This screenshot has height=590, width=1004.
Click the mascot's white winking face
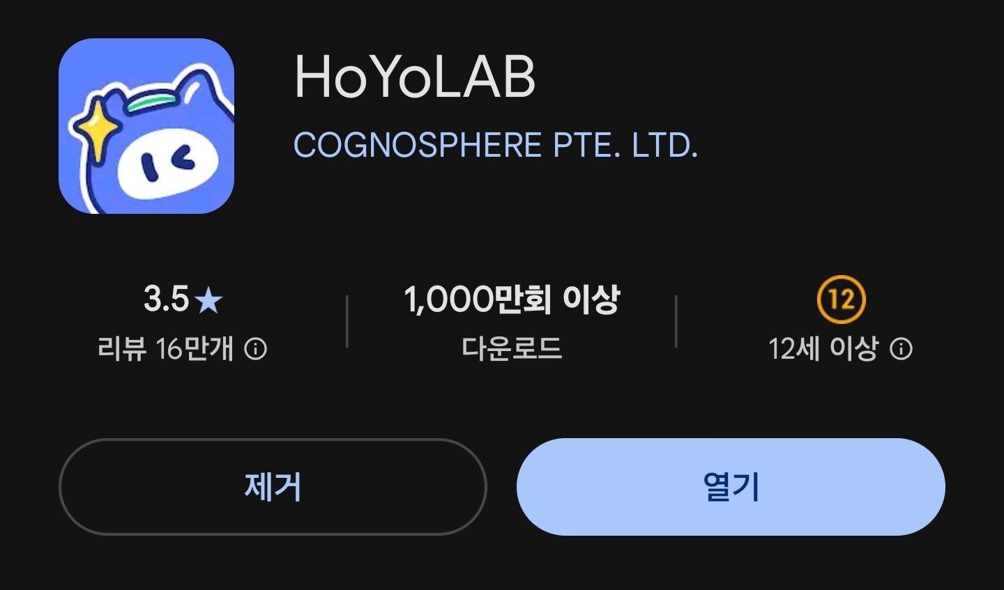click(x=167, y=163)
